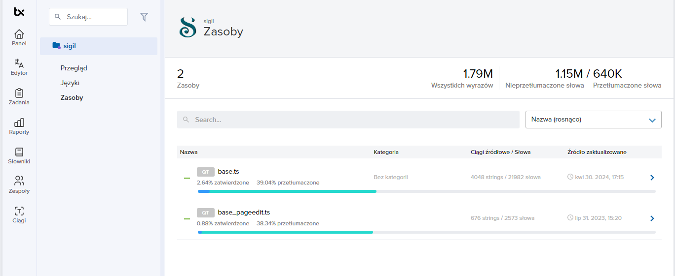Open Zespoły people icon
675x276 pixels.
click(19, 181)
